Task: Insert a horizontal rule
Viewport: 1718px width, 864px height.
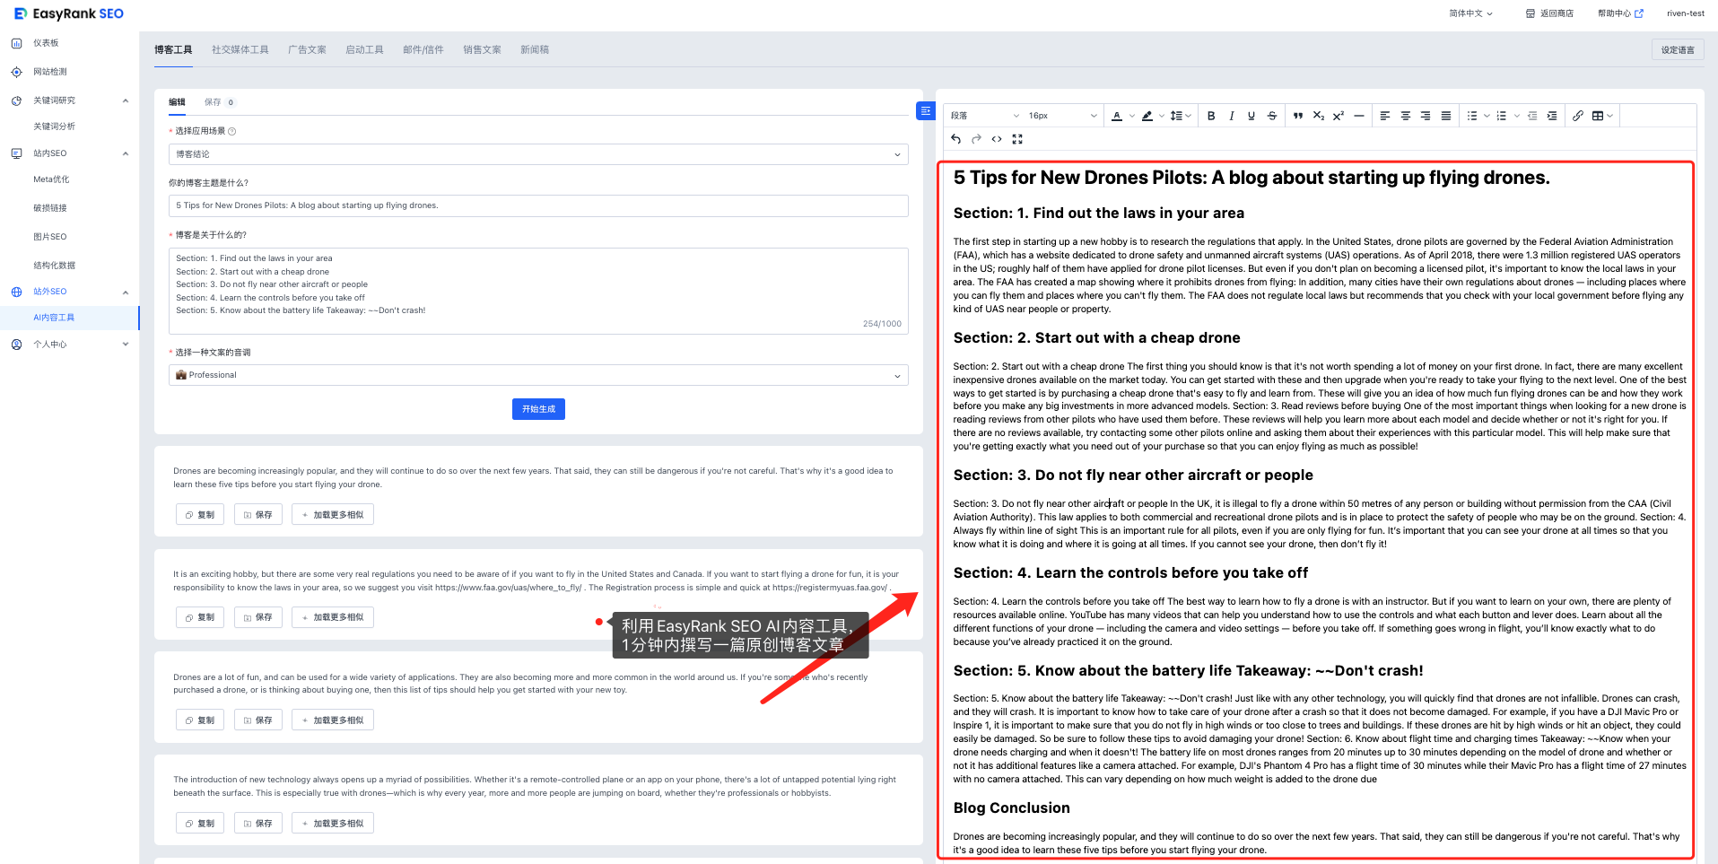Action: (1359, 116)
